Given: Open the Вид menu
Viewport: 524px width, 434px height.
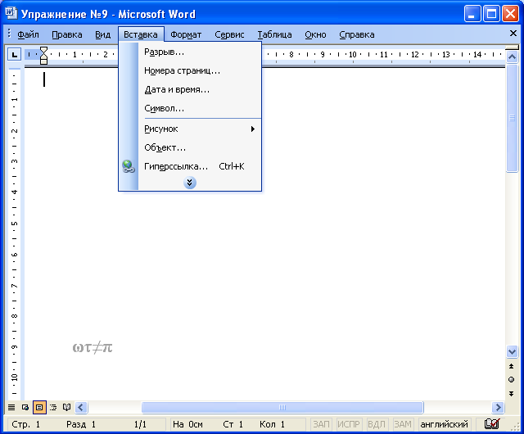Looking at the screenshot, I should (x=102, y=34).
